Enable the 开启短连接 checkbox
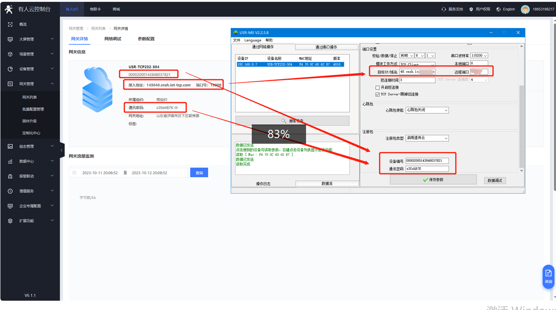The width and height of the screenshot is (556, 310). 377,88
